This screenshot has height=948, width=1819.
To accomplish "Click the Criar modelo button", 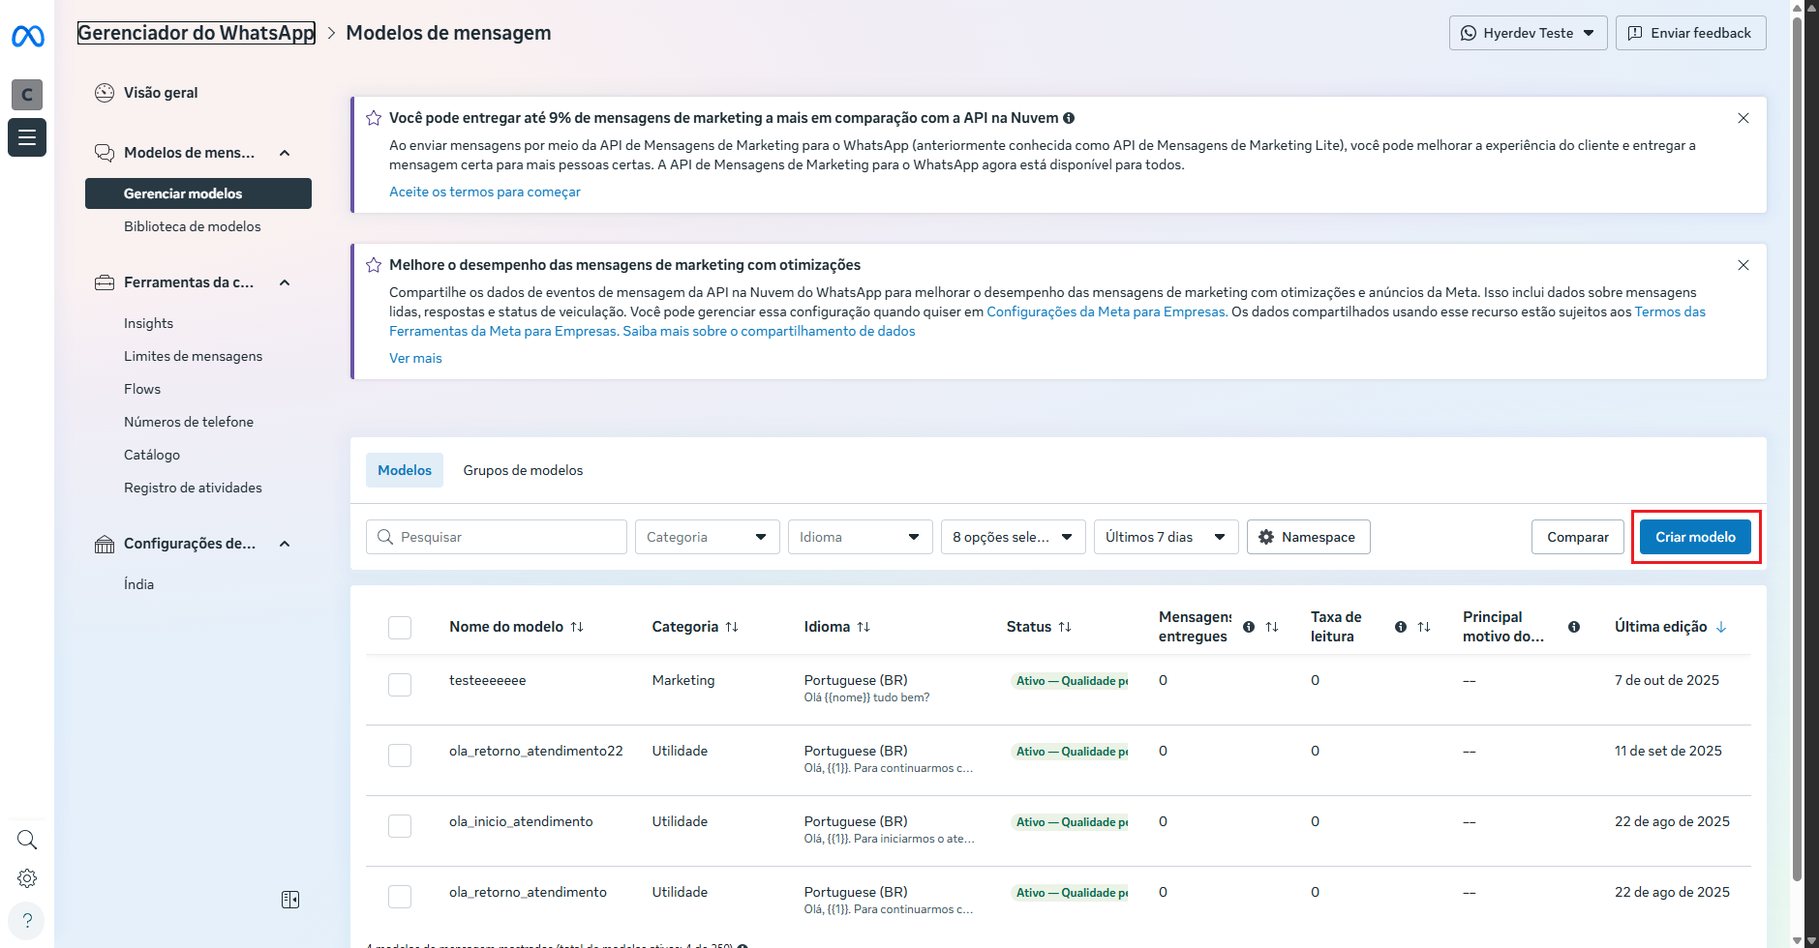I will tap(1695, 537).
